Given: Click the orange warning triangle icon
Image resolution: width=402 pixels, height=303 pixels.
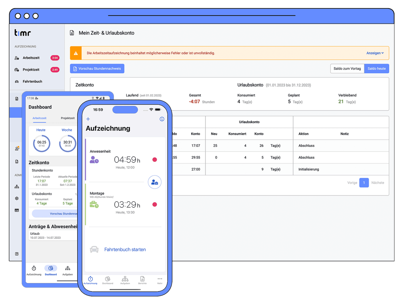Looking at the screenshot, I should coord(76,53).
